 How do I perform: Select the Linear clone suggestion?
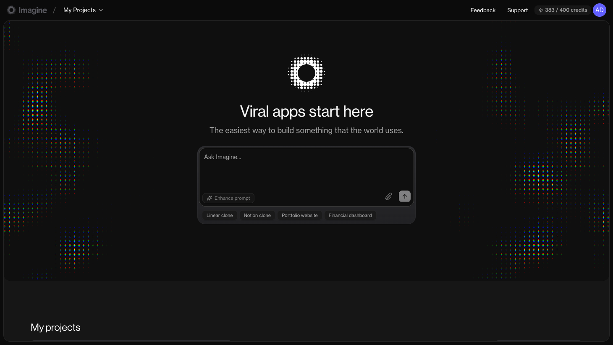[220, 215]
